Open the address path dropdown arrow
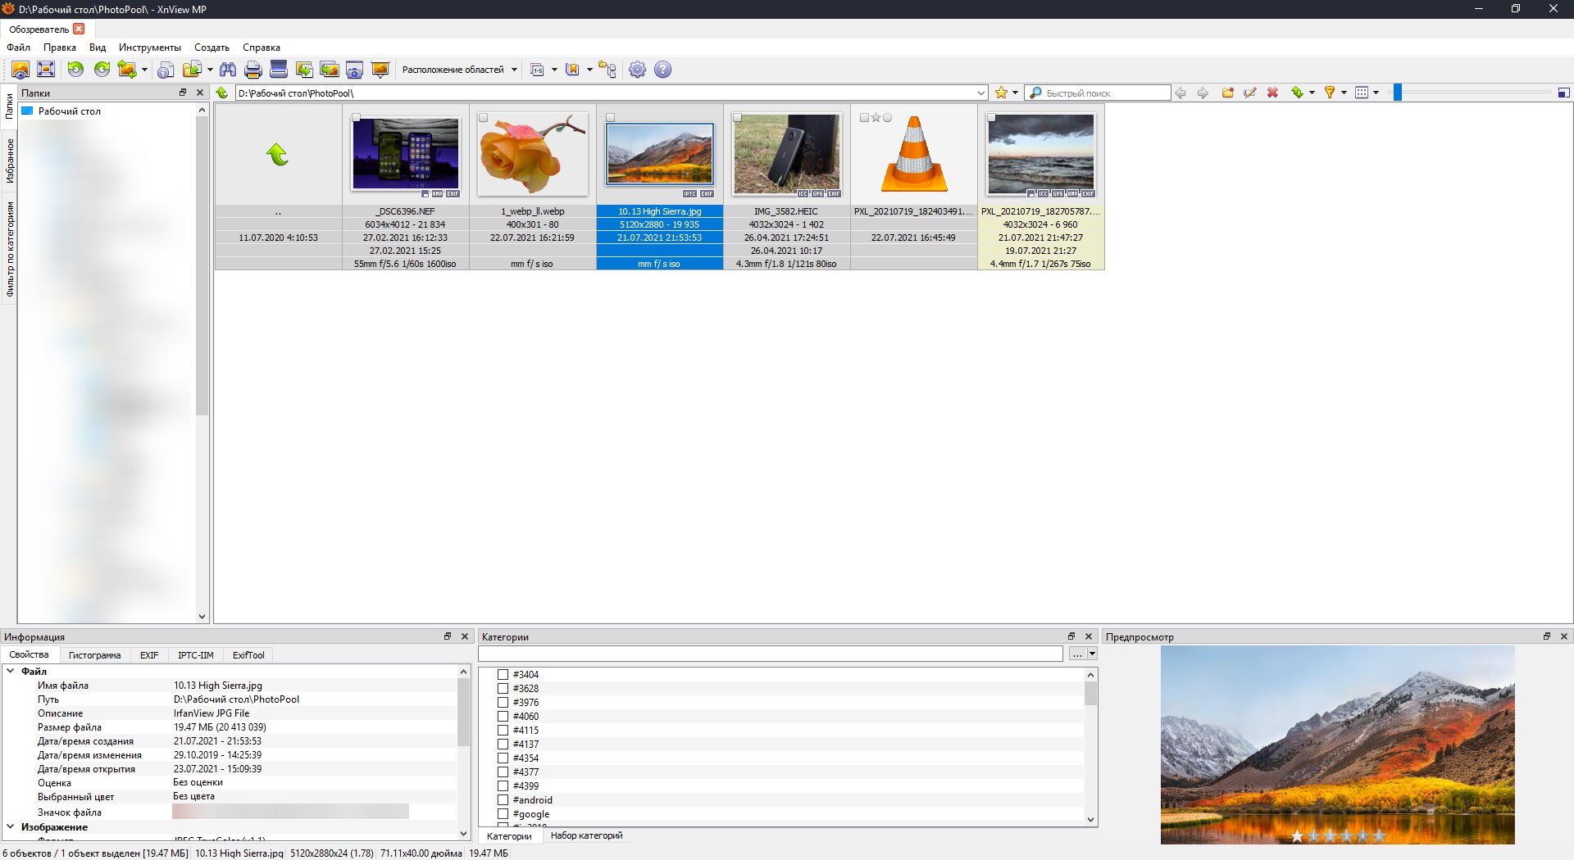 click(980, 93)
